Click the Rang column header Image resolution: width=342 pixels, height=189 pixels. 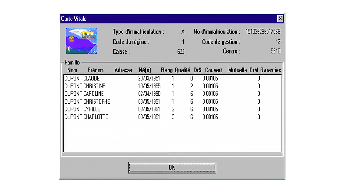pyautogui.click(x=167, y=70)
